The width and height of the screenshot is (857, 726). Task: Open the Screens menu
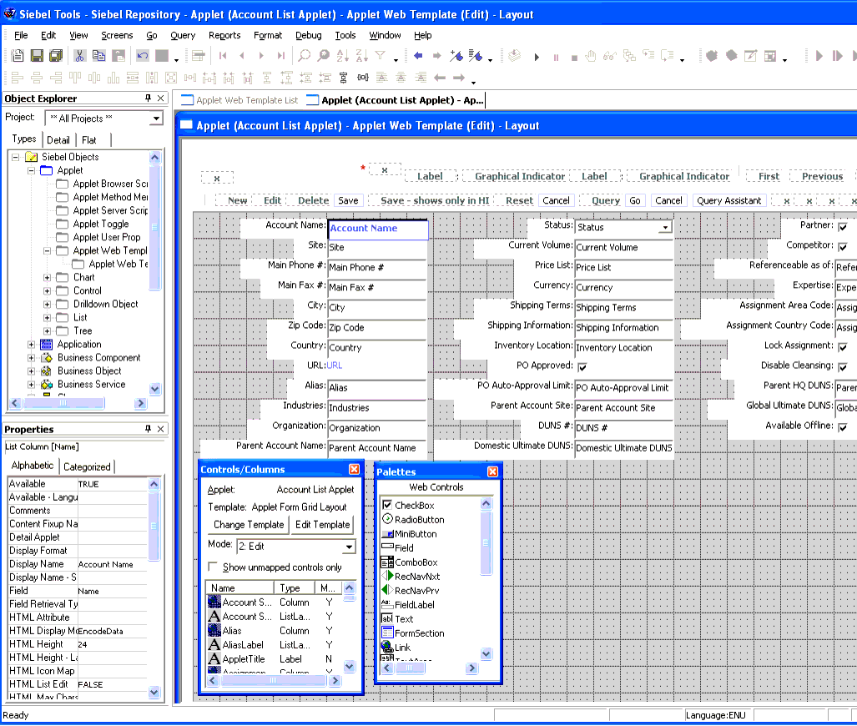117,35
